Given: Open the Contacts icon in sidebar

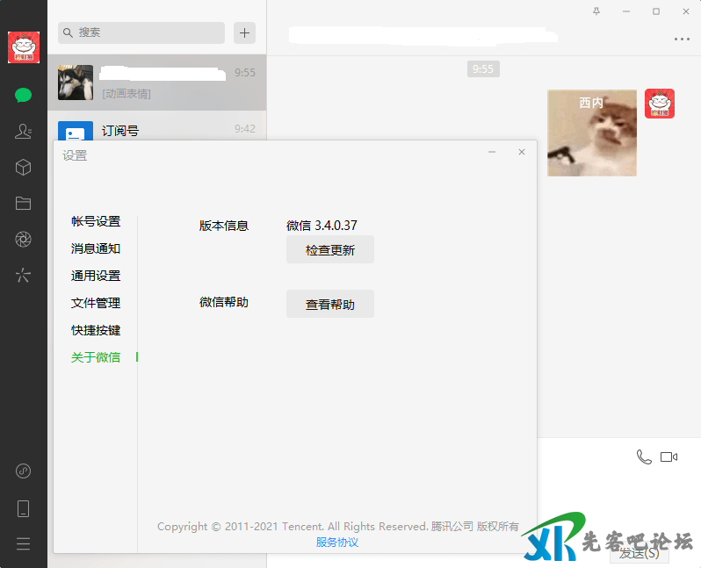Looking at the screenshot, I should 24,132.
